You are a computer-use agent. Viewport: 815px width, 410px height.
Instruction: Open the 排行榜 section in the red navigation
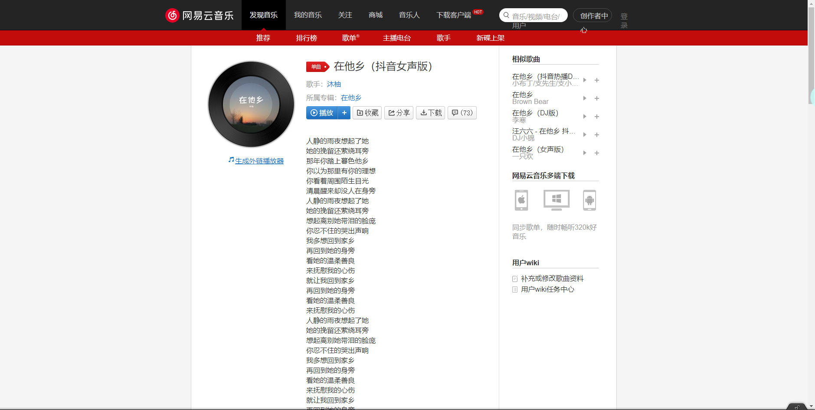[x=306, y=38]
